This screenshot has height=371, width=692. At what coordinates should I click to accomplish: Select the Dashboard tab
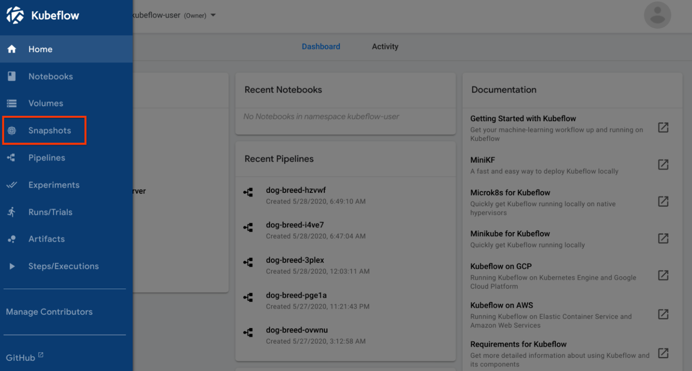[x=320, y=47]
